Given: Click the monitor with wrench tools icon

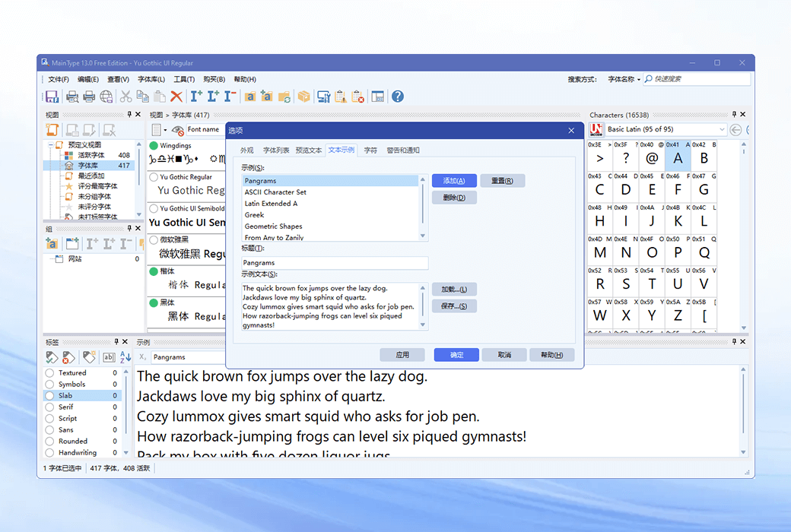Looking at the screenshot, I should pyautogui.click(x=323, y=97).
